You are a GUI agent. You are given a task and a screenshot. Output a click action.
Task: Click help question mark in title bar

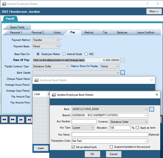147,4
